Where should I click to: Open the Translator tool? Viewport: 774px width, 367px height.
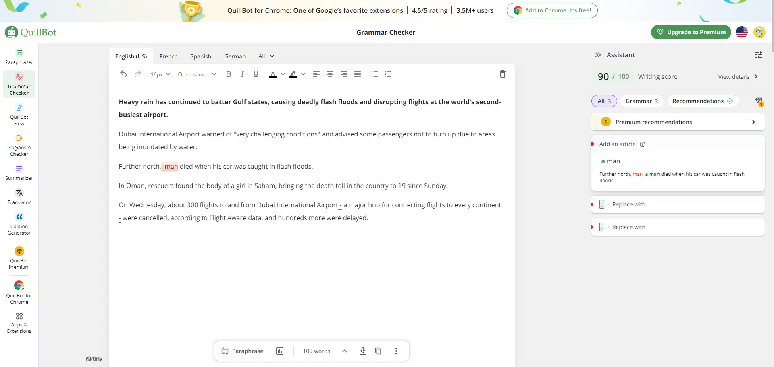click(19, 197)
